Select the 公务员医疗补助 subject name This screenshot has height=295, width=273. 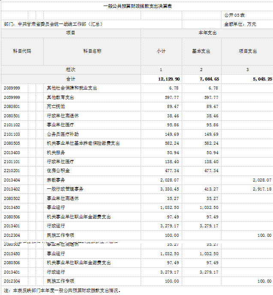point(63,134)
